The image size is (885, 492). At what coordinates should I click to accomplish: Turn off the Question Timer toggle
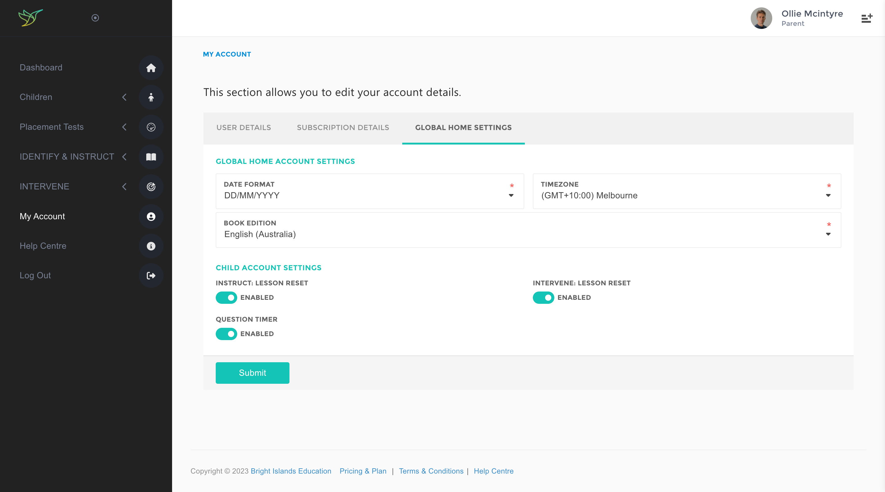[226, 334]
